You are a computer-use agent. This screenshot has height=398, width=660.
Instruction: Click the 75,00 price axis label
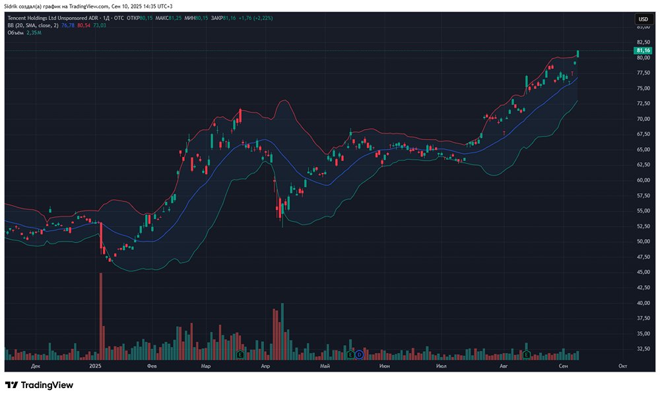click(x=643, y=88)
